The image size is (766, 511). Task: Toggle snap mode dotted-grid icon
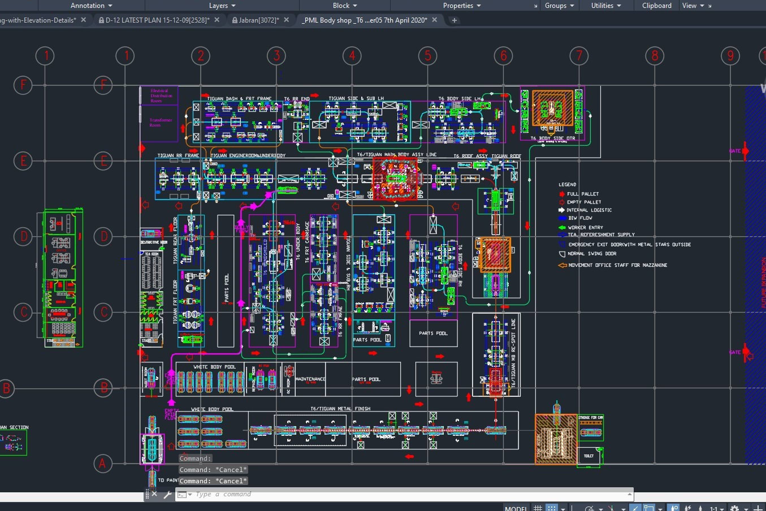(552, 508)
